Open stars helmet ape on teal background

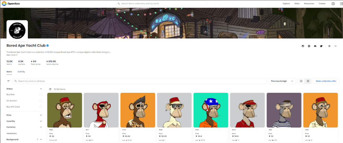(x=211, y=110)
